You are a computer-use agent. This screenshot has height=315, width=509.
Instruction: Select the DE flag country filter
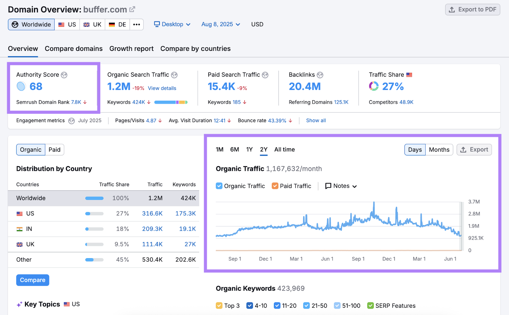click(x=117, y=24)
